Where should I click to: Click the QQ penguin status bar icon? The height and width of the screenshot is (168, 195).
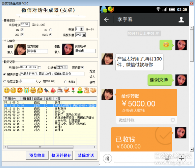click(104, 9)
